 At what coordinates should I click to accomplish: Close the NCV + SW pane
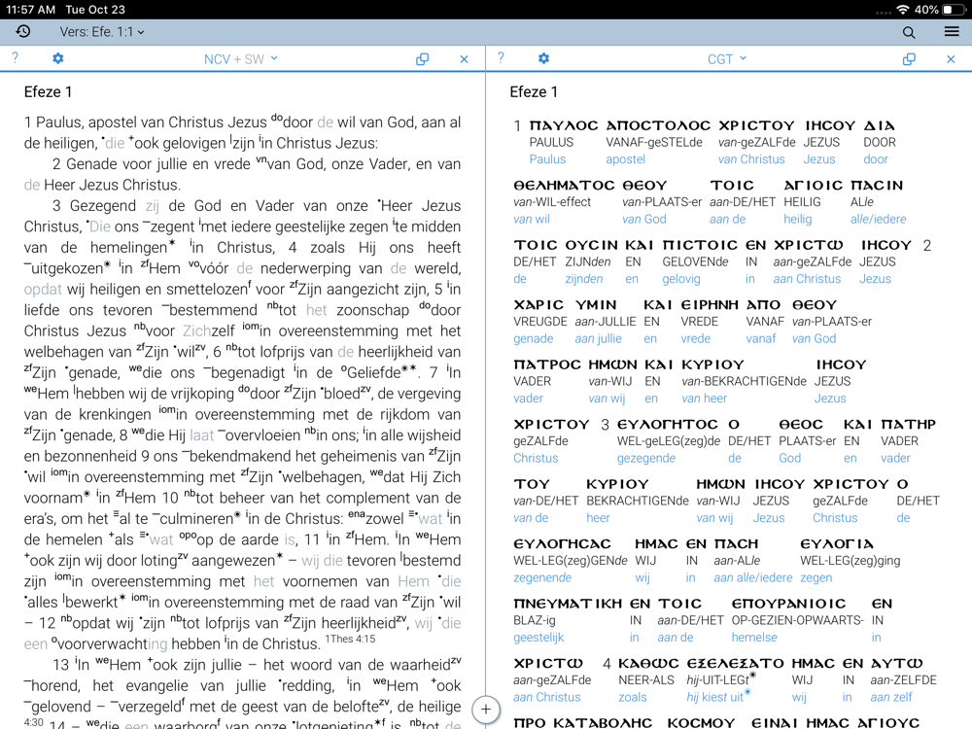(x=464, y=59)
